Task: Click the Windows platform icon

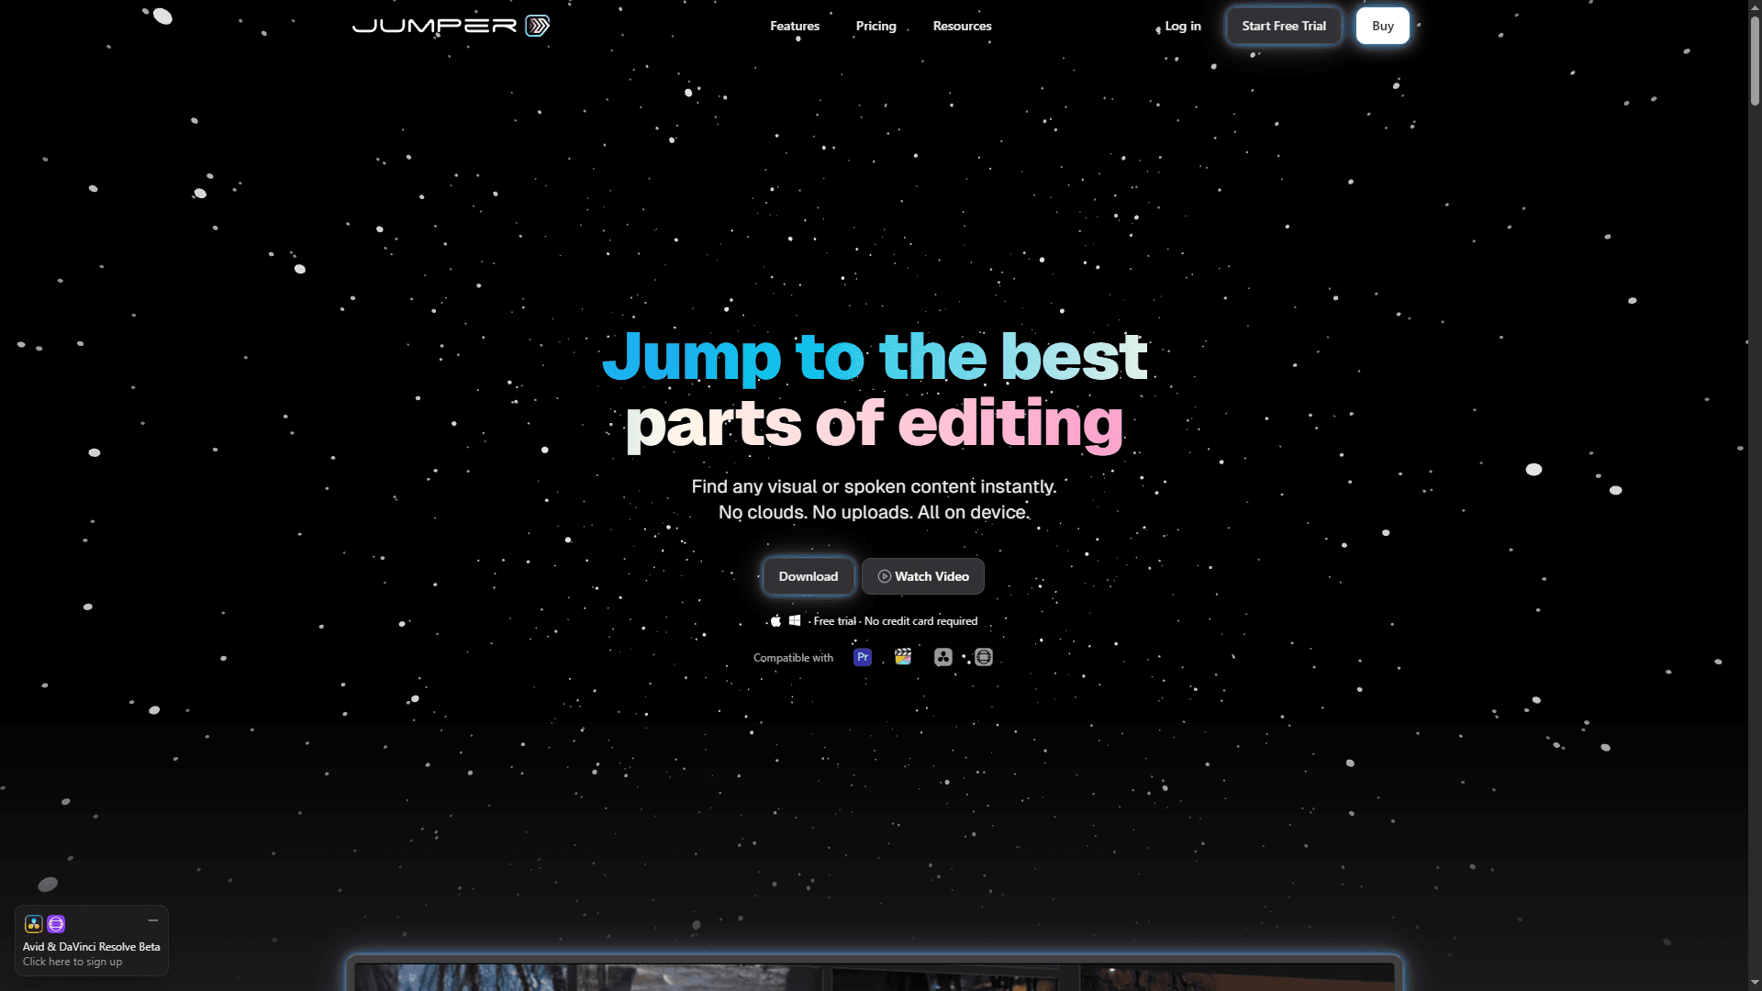Action: pos(795,621)
